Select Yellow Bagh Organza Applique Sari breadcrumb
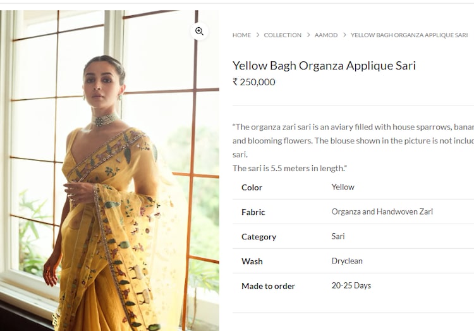Screen dimensions: 474x331 pyautogui.click(x=410, y=35)
